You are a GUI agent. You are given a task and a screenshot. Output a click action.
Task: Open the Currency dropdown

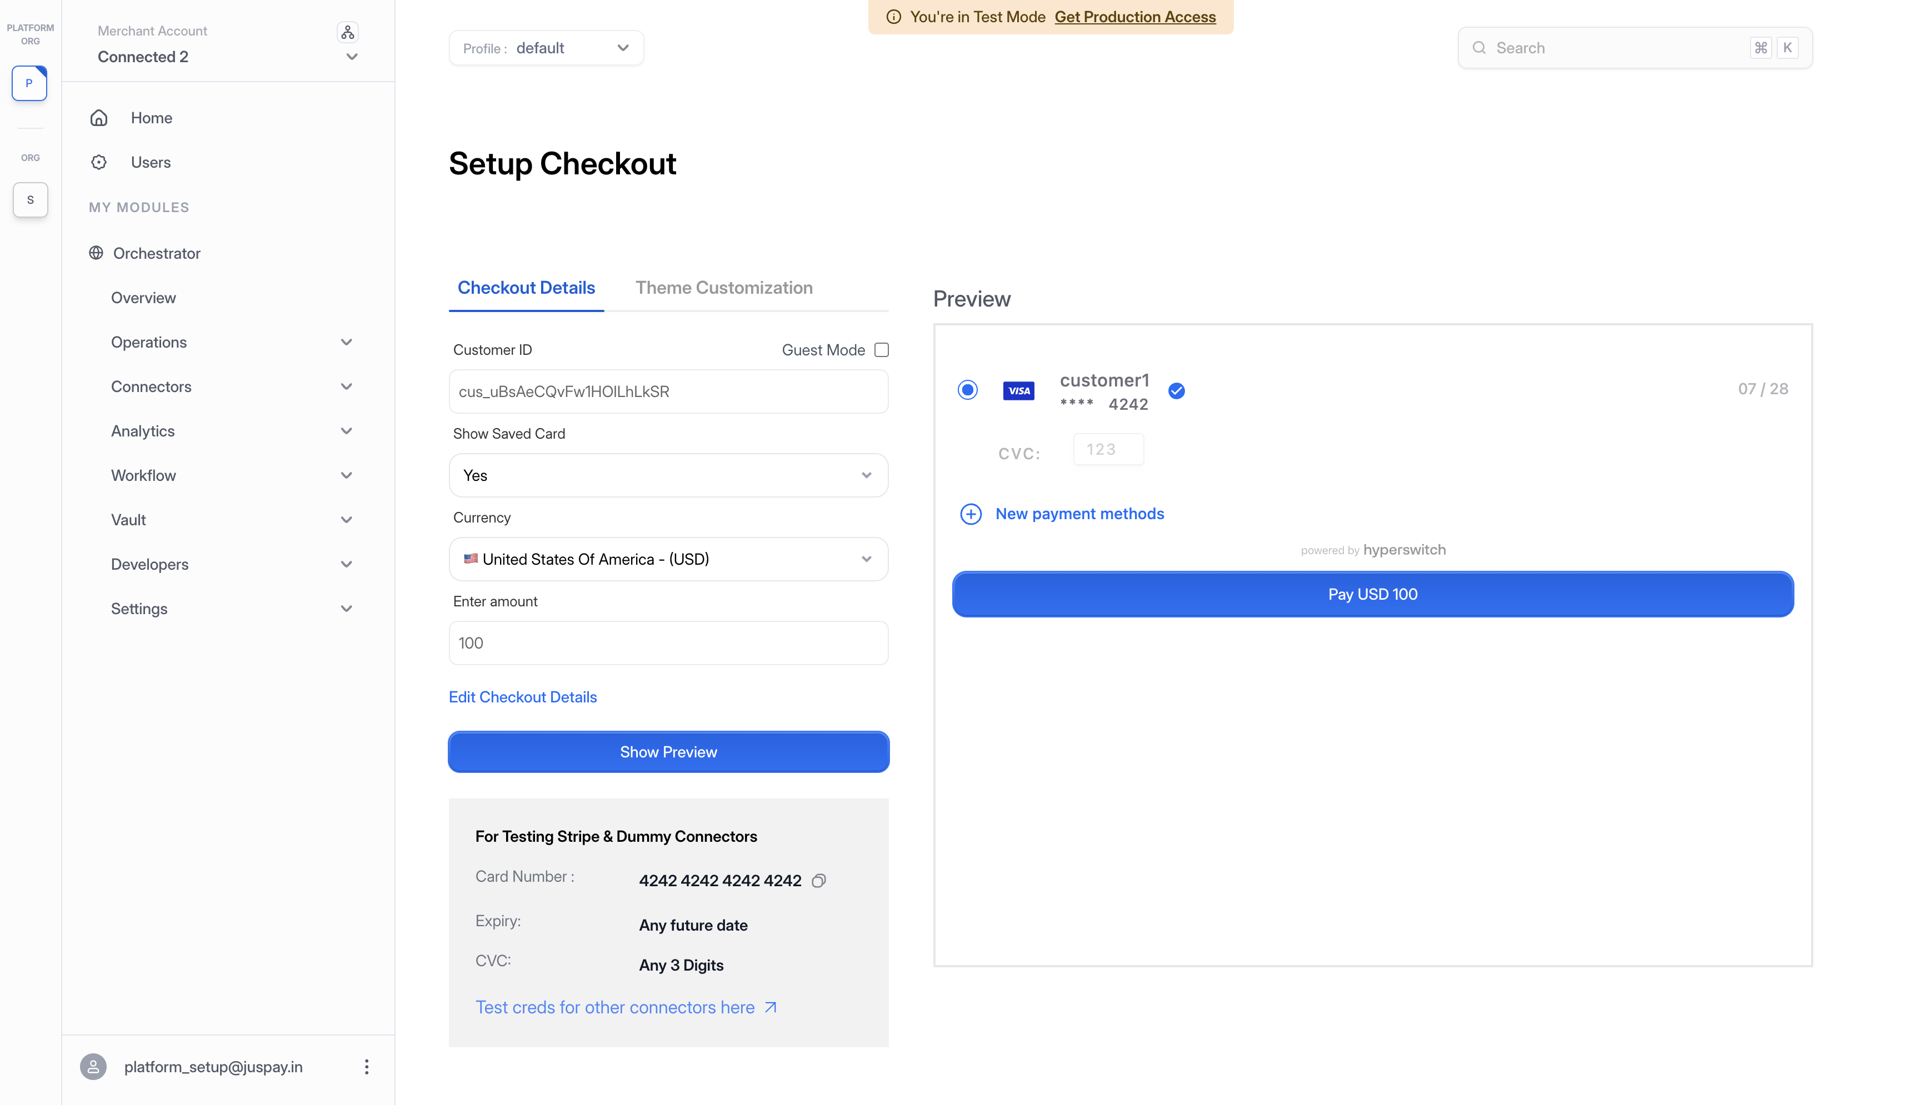pyautogui.click(x=668, y=559)
